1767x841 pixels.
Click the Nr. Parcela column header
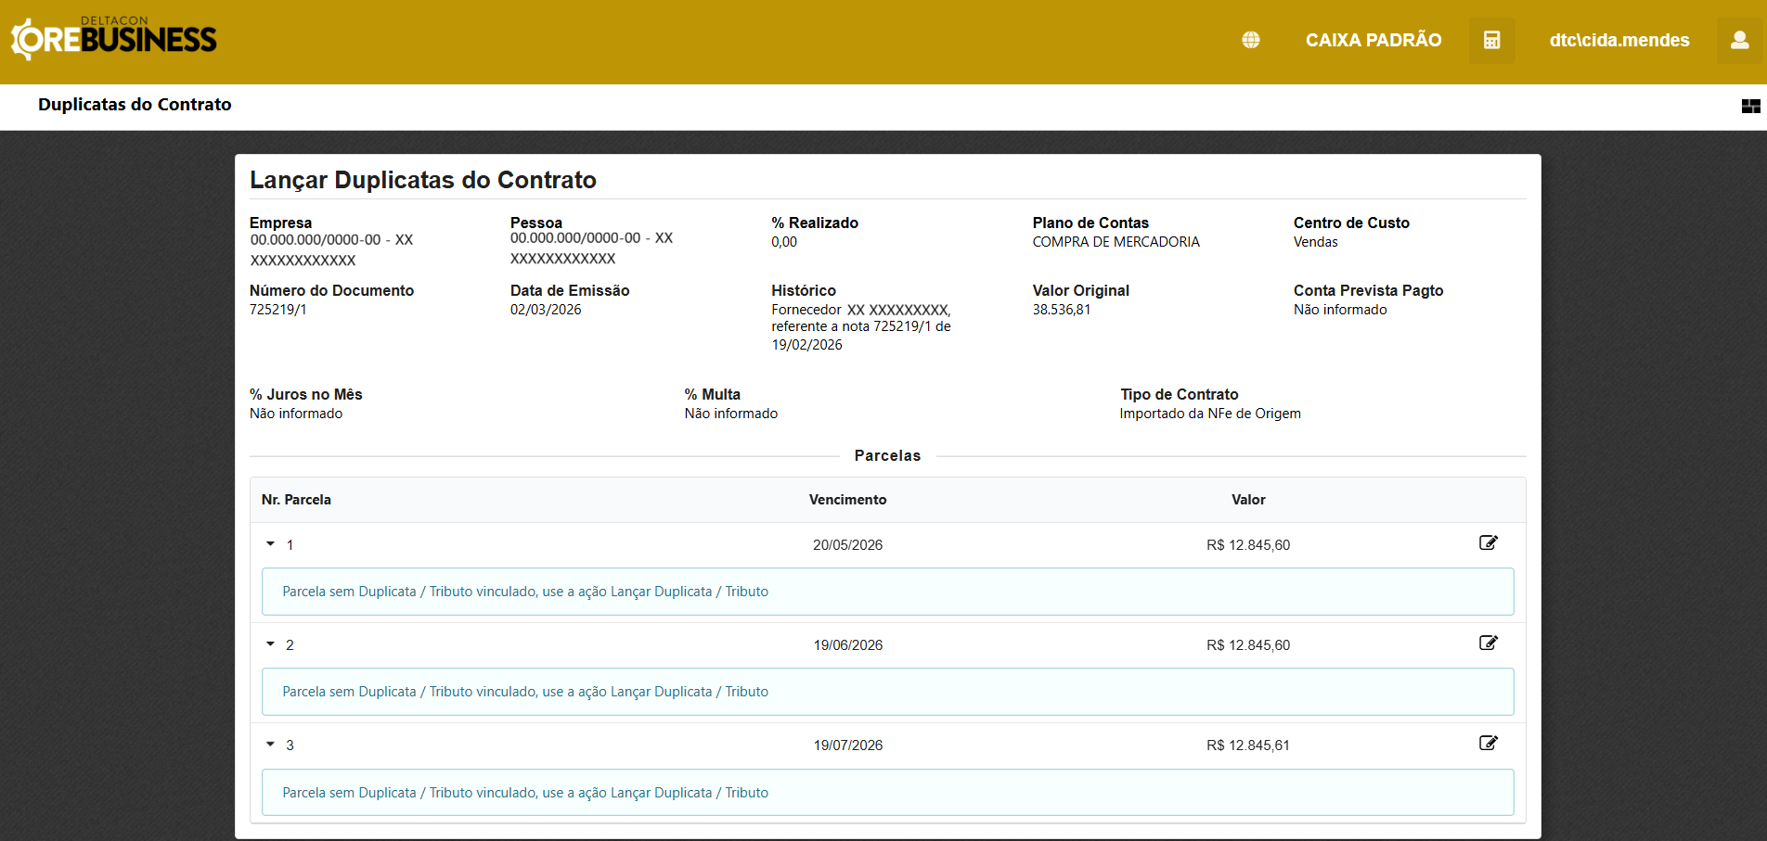click(296, 500)
